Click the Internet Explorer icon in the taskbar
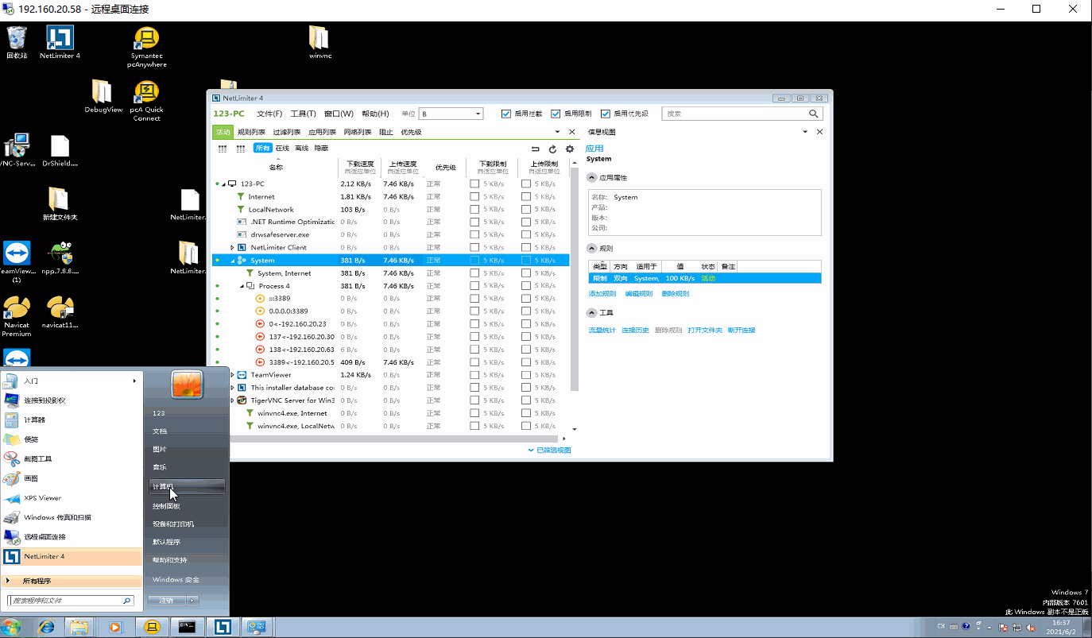The height and width of the screenshot is (638, 1092). pyautogui.click(x=47, y=627)
